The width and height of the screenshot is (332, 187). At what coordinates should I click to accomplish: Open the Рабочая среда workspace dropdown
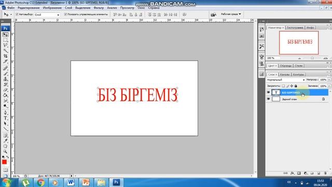tap(231, 14)
